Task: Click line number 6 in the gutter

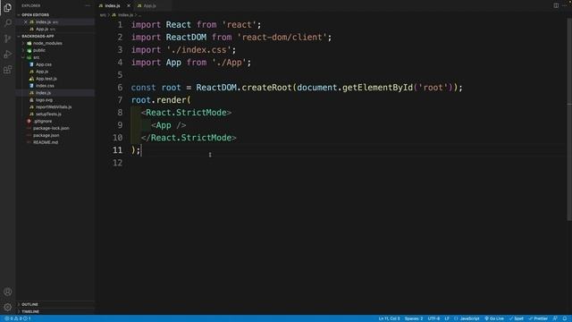Action: click(x=120, y=88)
